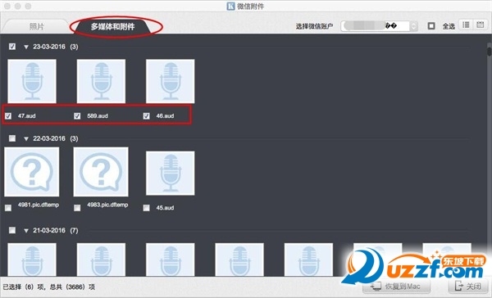
Task: Check the 21-03-2016 group checkbox
Action: [x=12, y=230]
